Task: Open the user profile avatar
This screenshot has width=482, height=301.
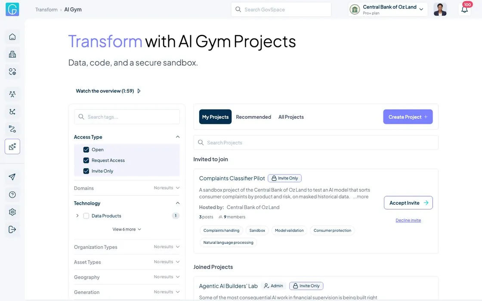Action: (440, 9)
